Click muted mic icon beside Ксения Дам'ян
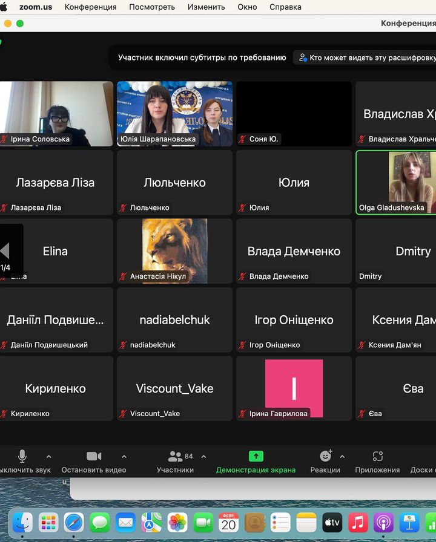Image resolution: width=436 pixels, height=542 pixels. 362,345
